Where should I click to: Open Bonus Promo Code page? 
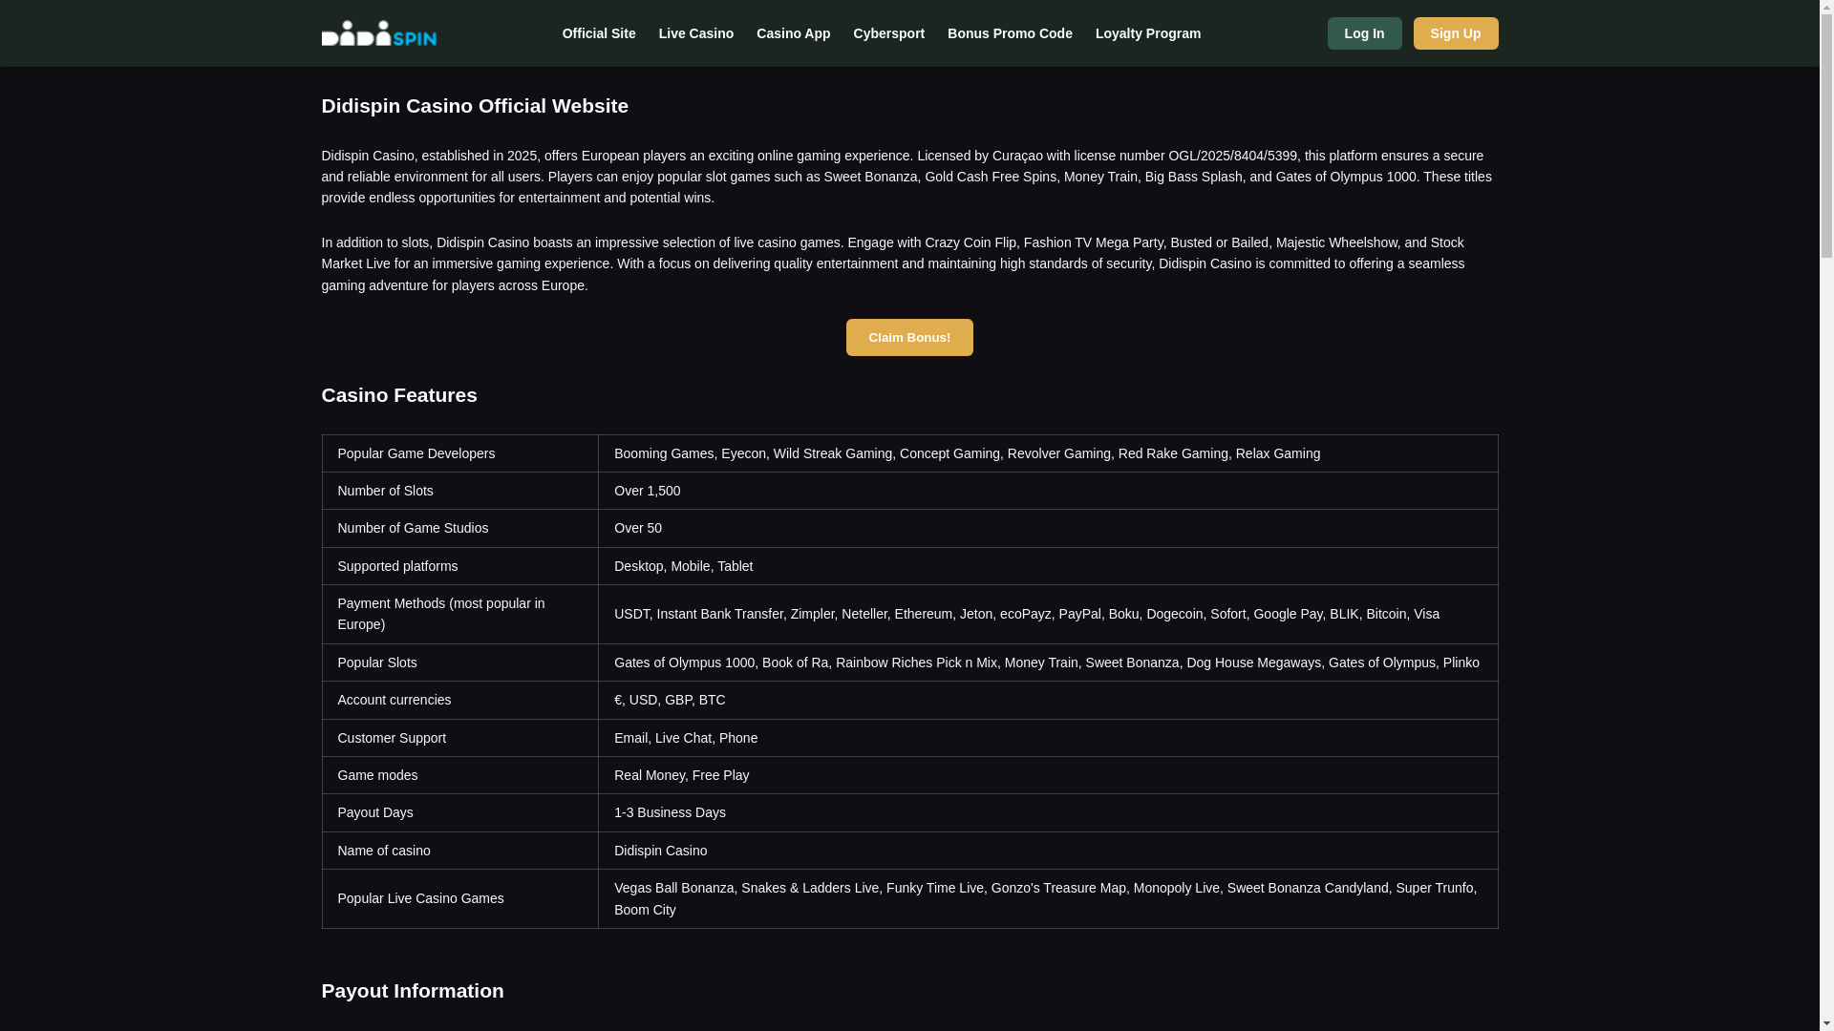tap(1010, 33)
